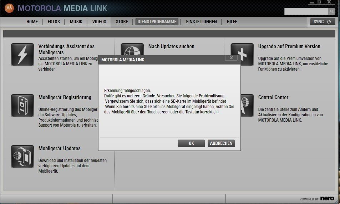The image size is (340, 204).
Task: Click the 'Erkennung fehlgeschlagen.' message text
Action: click(x=127, y=90)
